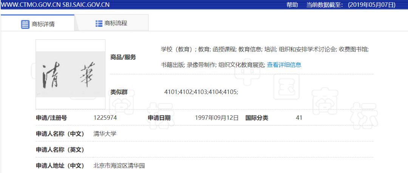Screen dimensions: 408x173
Task: Click the WWW.CTMO.GOV.CN SBJ.SAIC.GOV.CN header text
Action: pyautogui.click(x=55, y=5)
